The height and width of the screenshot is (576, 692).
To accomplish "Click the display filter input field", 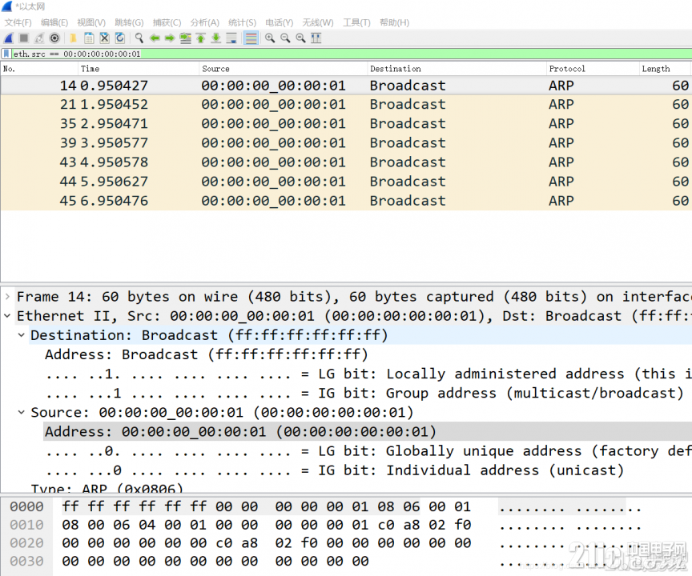I will pyautogui.click(x=352, y=54).
